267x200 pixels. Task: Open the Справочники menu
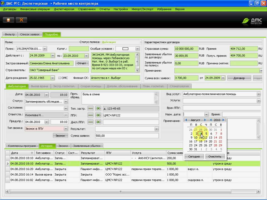click(87, 9)
